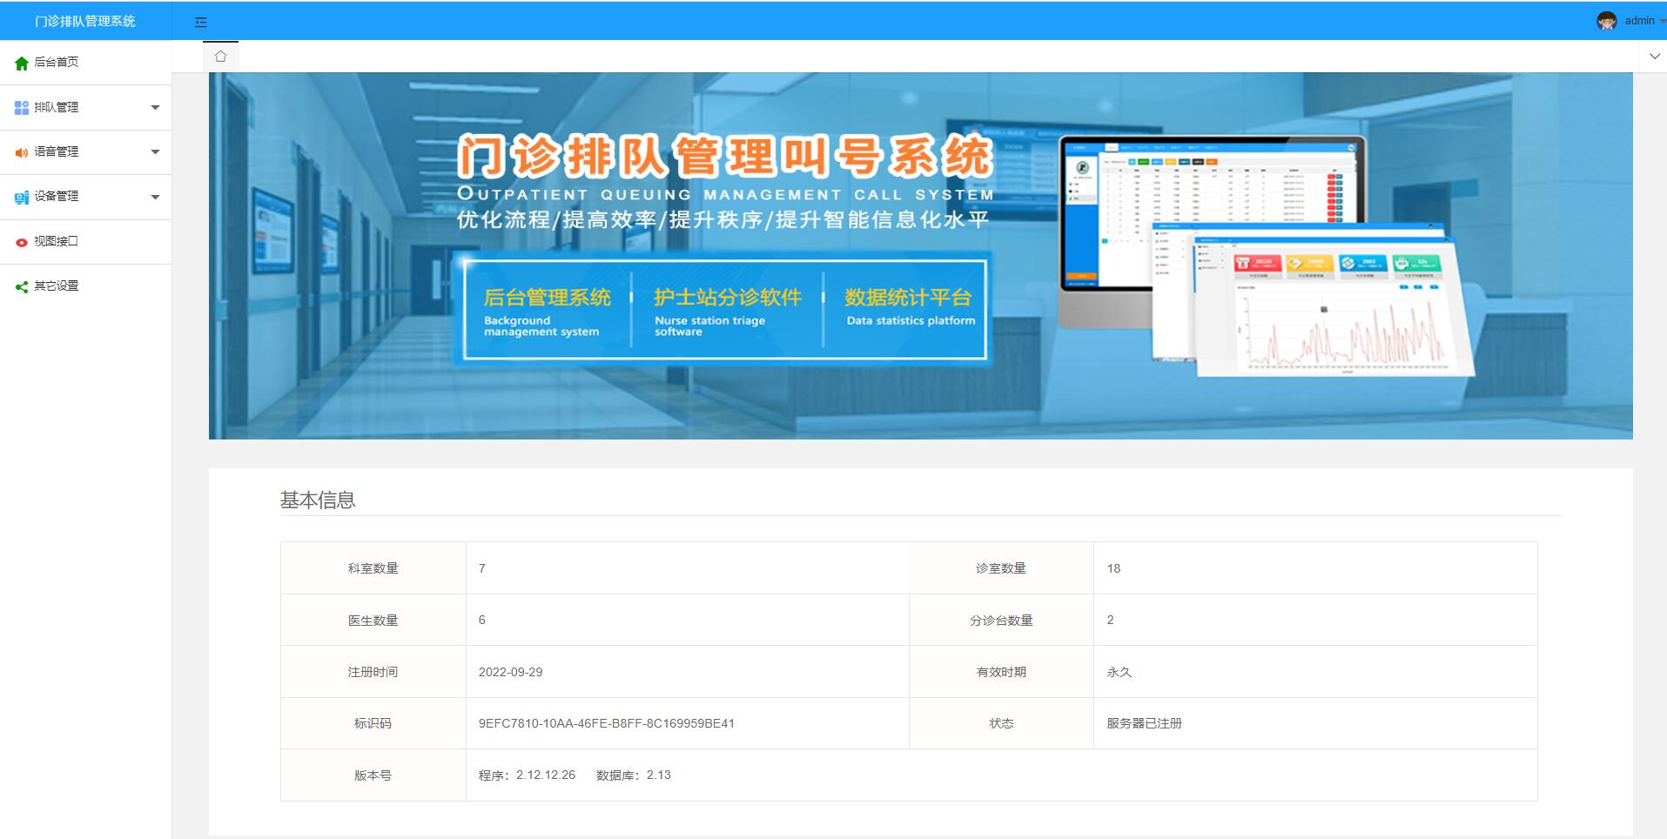Screen dimensions: 1667x839
Task: Click the blue grid icon for 排队管理
Action: coord(22,108)
